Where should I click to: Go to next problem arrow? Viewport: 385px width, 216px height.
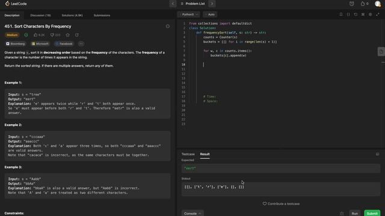coord(212,4)
